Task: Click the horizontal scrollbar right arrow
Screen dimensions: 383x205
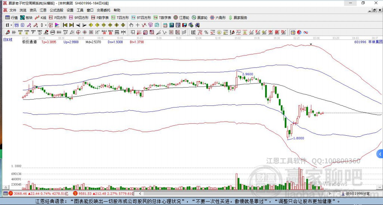Action: (330, 193)
